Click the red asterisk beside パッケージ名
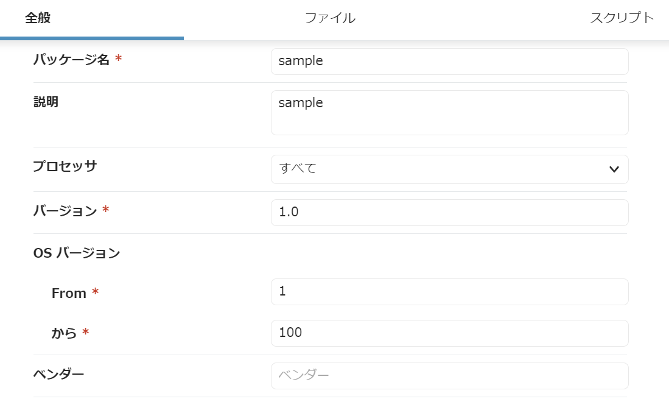The height and width of the screenshot is (407, 669). pos(118,59)
